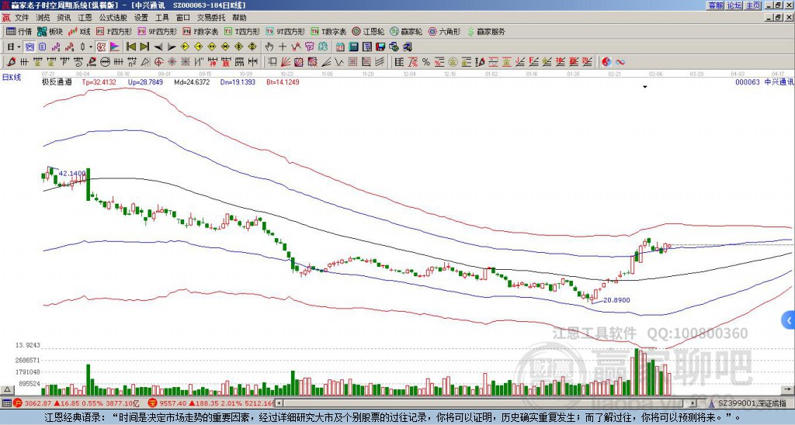
Task: Select the red pen drawing tool
Action: 11,62
